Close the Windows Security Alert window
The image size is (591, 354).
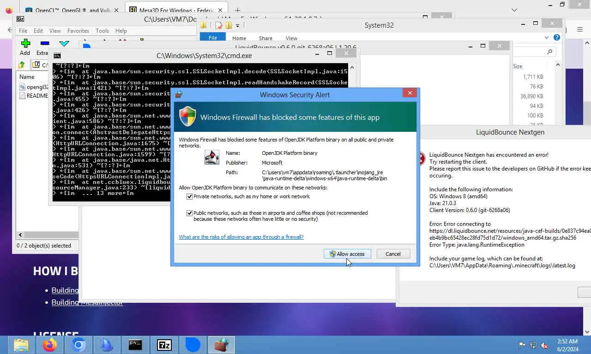tap(410, 93)
